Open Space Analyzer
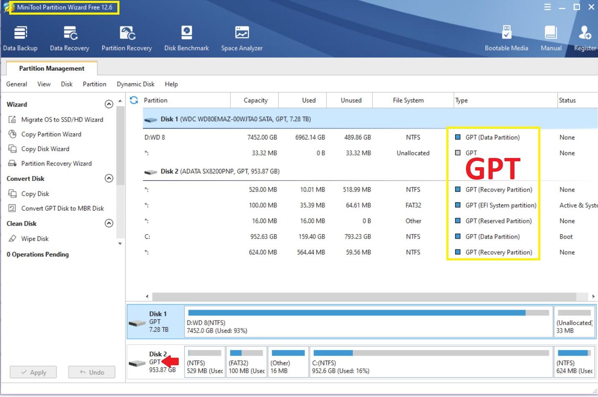Screen dimensions: 598x397 242,38
